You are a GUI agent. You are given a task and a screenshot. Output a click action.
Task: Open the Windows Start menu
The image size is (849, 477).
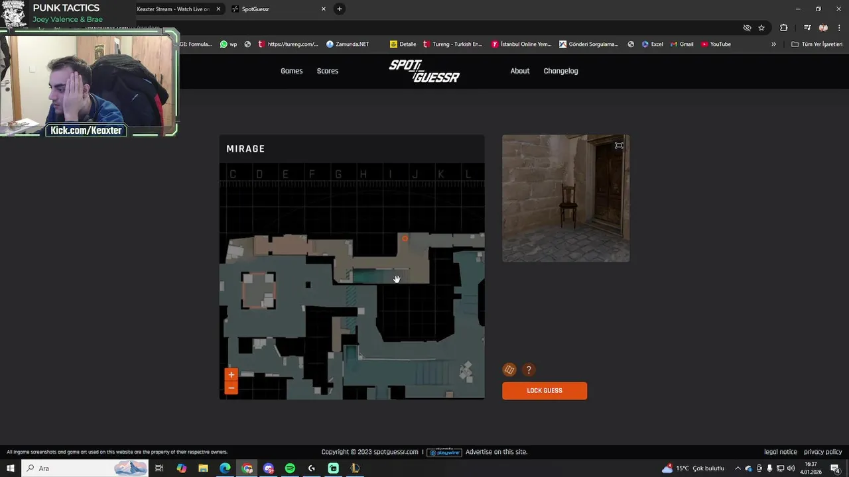coord(10,468)
